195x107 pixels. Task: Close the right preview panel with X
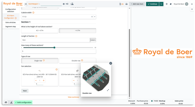click(192, 9)
